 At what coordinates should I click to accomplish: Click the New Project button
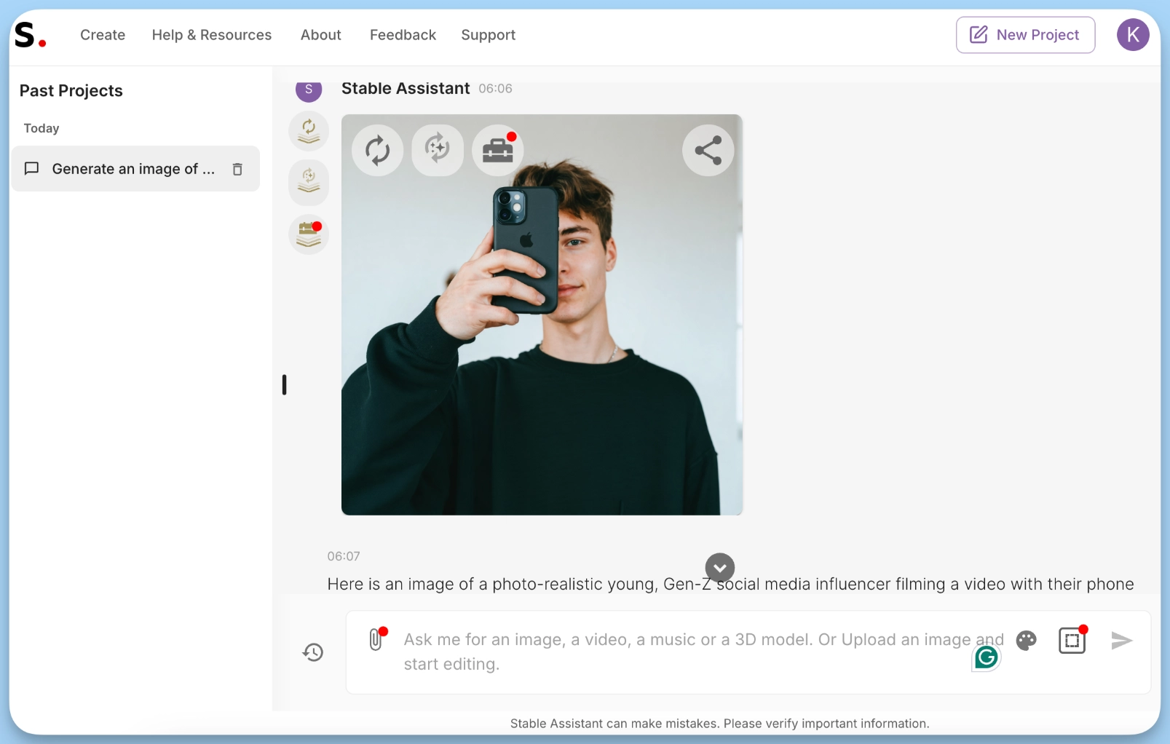click(1025, 35)
